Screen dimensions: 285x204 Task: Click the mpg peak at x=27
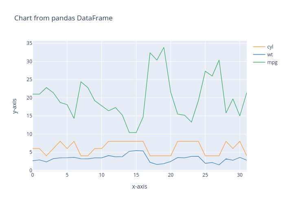[219, 60]
